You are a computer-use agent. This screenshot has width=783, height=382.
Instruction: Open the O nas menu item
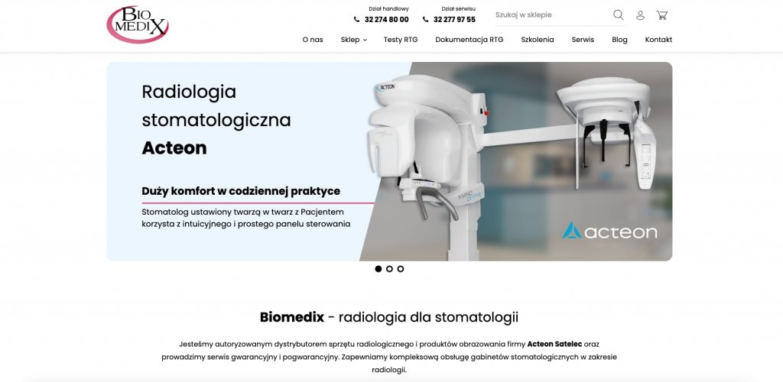(313, 40)
